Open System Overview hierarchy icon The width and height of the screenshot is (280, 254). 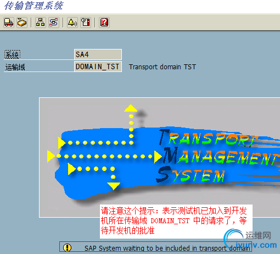(x=41, y=23)
